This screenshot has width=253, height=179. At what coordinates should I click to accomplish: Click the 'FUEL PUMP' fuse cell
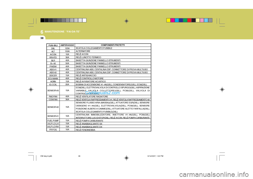tap(53, 121)
